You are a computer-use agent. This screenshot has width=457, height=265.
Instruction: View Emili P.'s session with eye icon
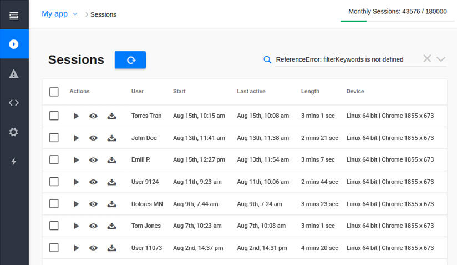tap(94, 160)
